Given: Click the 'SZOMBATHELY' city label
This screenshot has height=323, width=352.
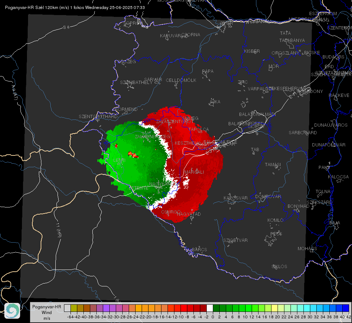Looking at the screenshot, I should coord(136,83).
